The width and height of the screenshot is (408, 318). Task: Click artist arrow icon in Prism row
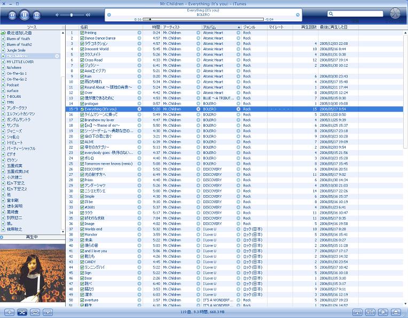click(x=198, y=180)
